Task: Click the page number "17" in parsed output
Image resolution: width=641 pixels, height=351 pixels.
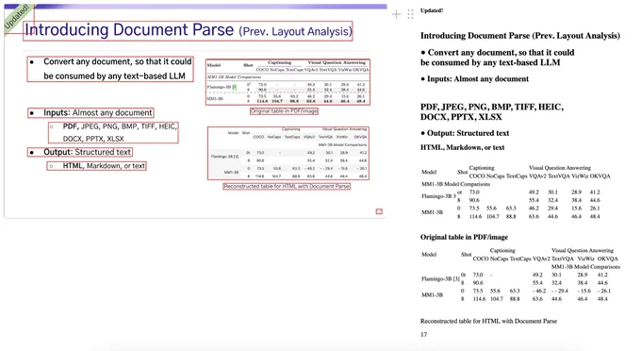Action: pos(423,335)
